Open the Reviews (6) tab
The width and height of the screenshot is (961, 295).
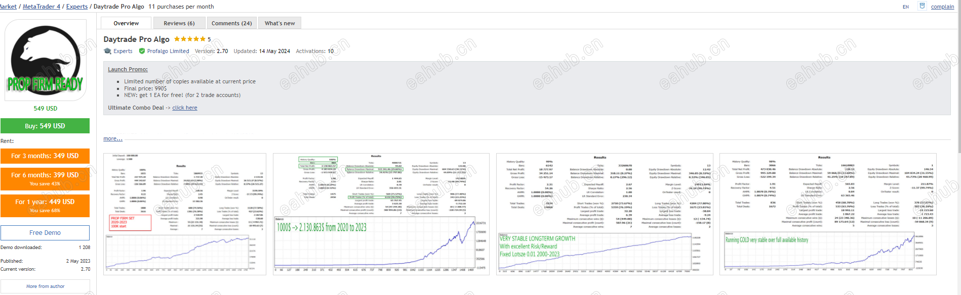[x=179, y=23]
